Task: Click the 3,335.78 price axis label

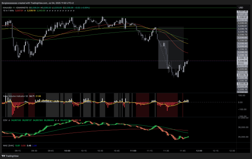Action: point(242,75)
